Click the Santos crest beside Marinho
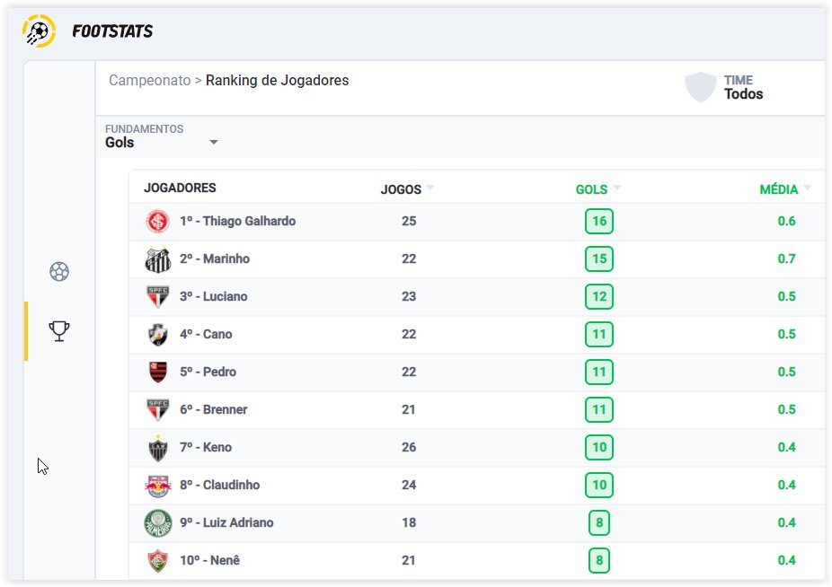 point(158,259)
